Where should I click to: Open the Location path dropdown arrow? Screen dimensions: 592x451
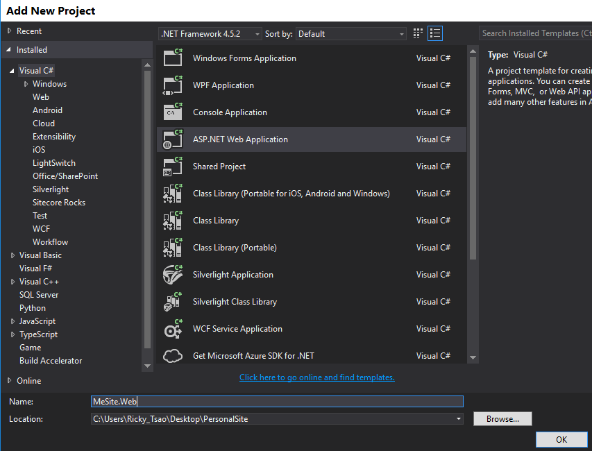459,419
